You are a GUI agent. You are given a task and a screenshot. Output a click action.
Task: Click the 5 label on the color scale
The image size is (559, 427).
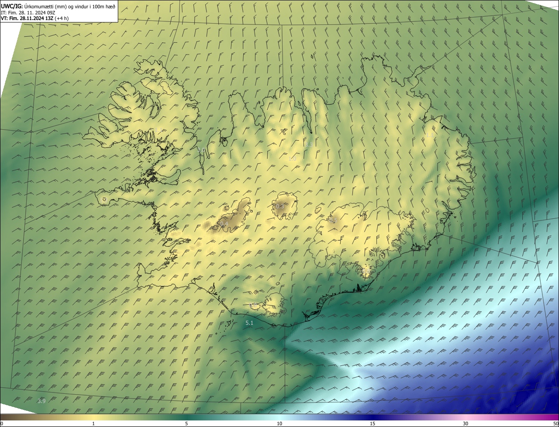click(x=186, y=424)
